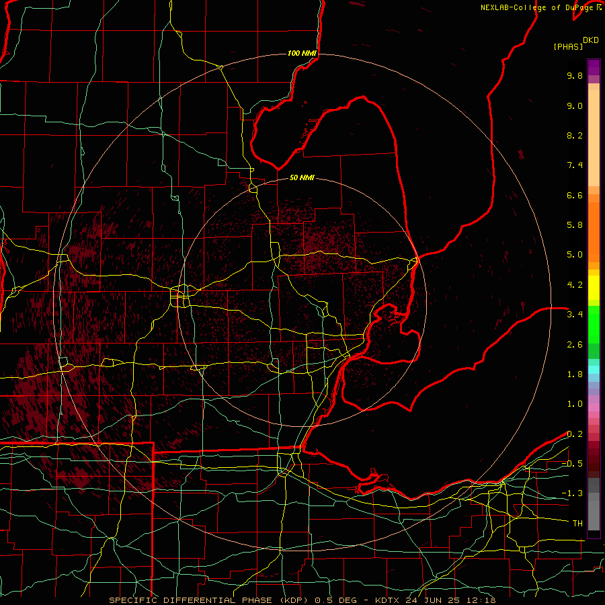Click the TH threshold label on the scale

577,524
